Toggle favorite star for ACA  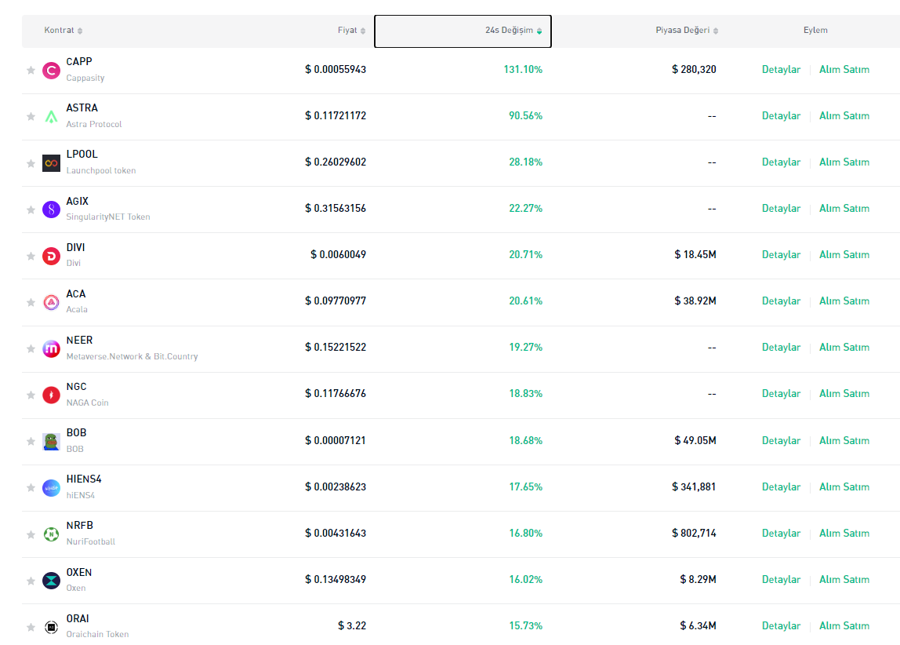(31, 302)
